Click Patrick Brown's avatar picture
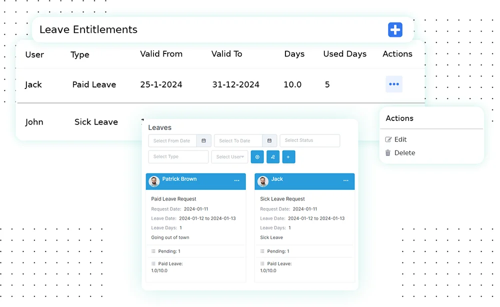The width and height of the screenshot is (500, 307). [154, 181]
